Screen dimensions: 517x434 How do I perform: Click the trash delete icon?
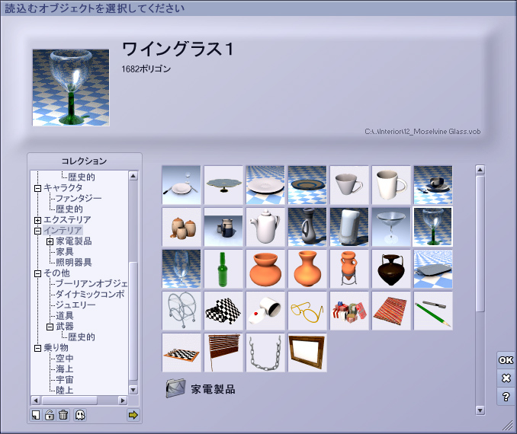pos(63,415)
